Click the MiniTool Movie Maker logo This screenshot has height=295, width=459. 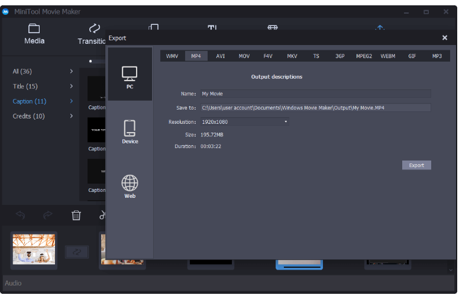5,12
